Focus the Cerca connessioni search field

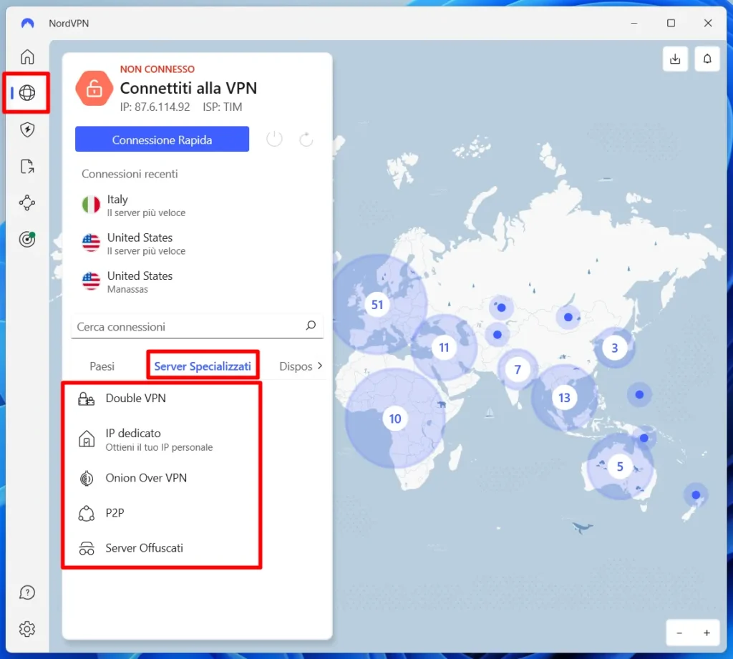(x=197, y=326)
